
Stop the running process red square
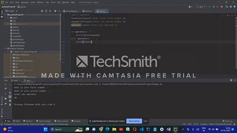coord(221,7)
